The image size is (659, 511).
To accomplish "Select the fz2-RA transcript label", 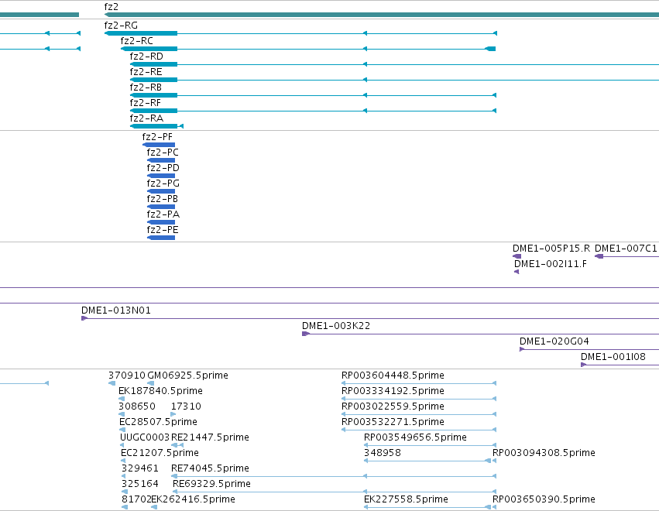I will click(x=146, y=118).
